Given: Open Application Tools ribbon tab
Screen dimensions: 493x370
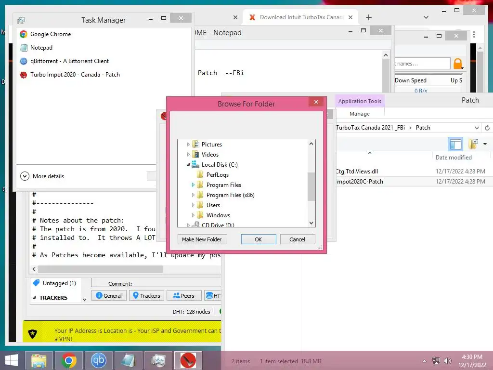Looking at the screenshot, I should (360, 101).
